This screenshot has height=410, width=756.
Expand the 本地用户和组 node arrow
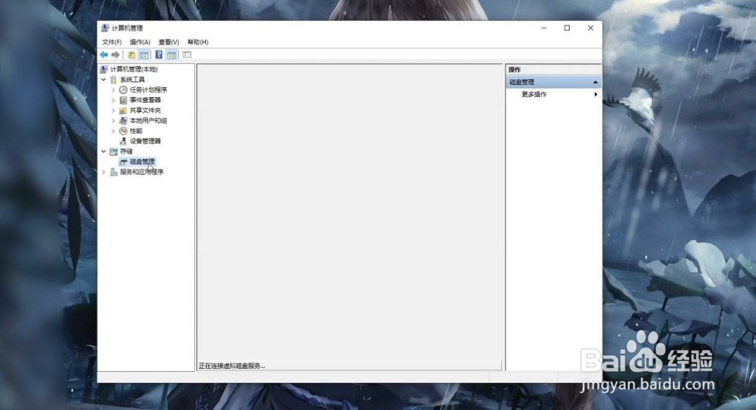pyautogui.click(x=113, y=121)
